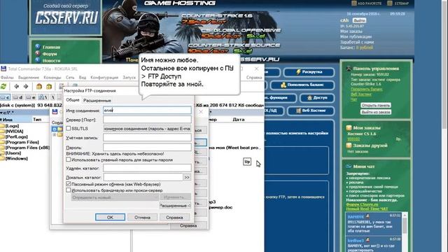Select drive d button in Total Commander
The height and width of the screenshot is (252, 448).
[17, 97]
